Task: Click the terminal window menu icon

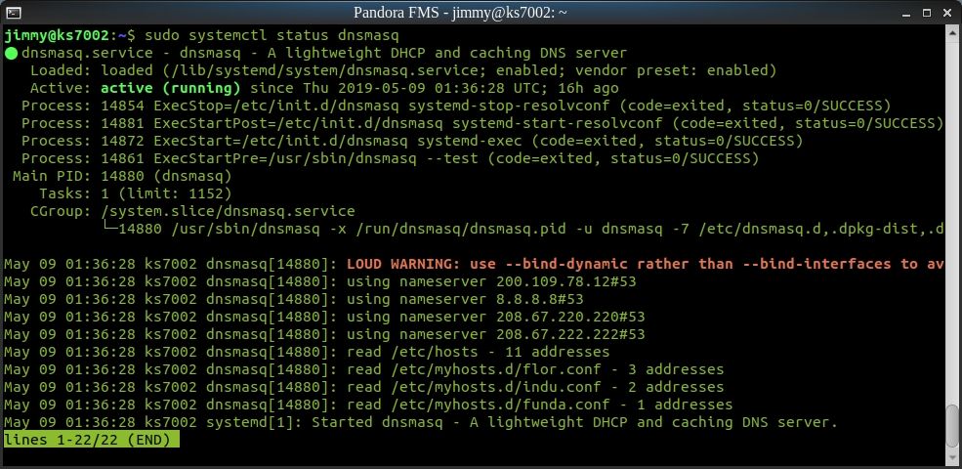Action: (x=14, y=12)
